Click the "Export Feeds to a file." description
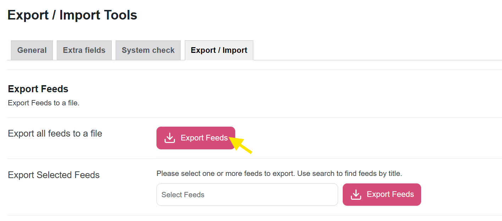Image resolution: width=502 pixels, height=221 pixels. tap(43, 103)
